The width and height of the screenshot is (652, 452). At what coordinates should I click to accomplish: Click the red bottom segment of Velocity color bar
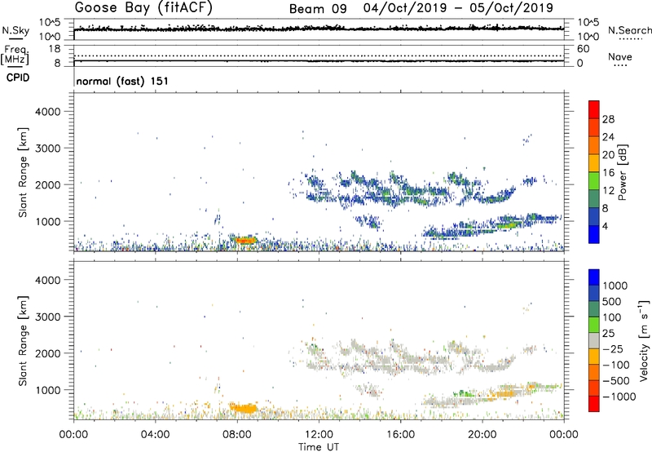coord(594,404)
